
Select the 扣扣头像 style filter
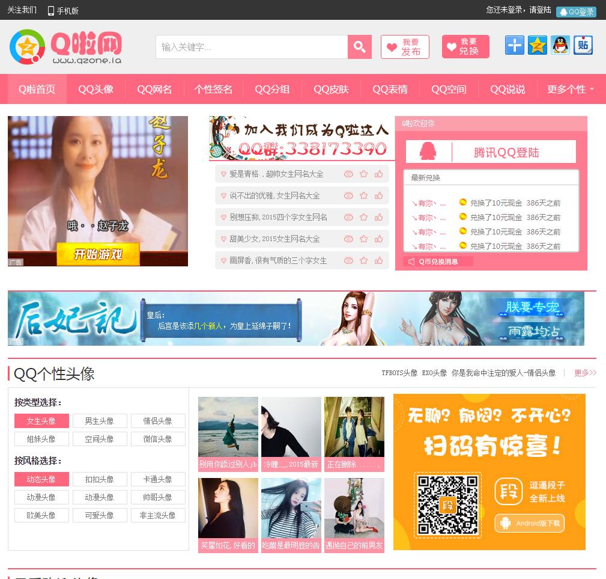click(x=100, y=479)
